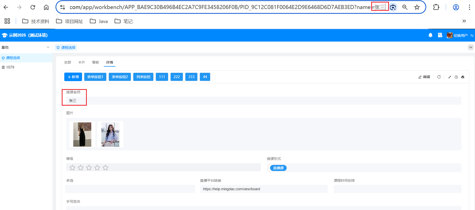The width and height of the screenshot is (475, 210).
Task: Open the 技术资料 bookmark folder
Action: [x=36, y=21]
